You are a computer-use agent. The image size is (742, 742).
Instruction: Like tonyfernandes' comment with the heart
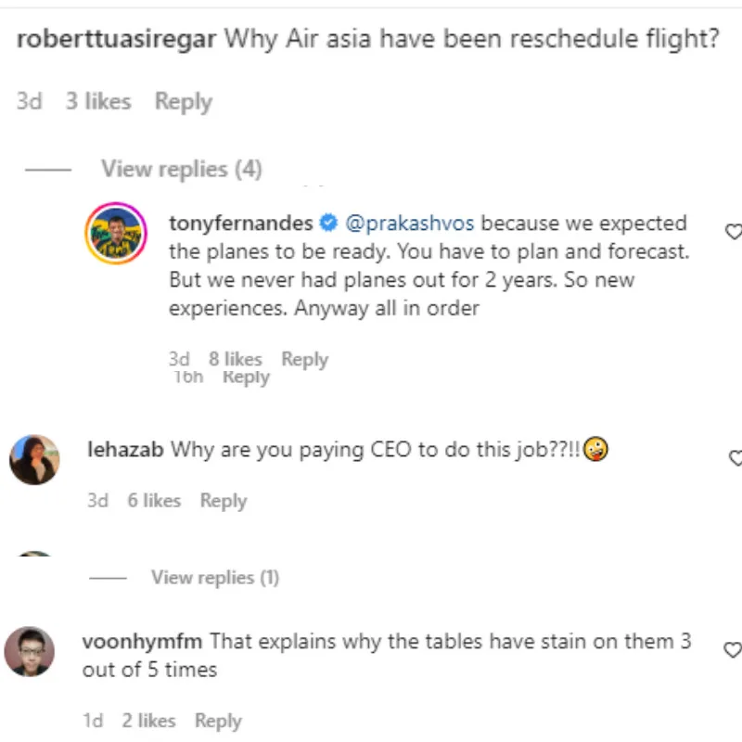pos(733,231)
